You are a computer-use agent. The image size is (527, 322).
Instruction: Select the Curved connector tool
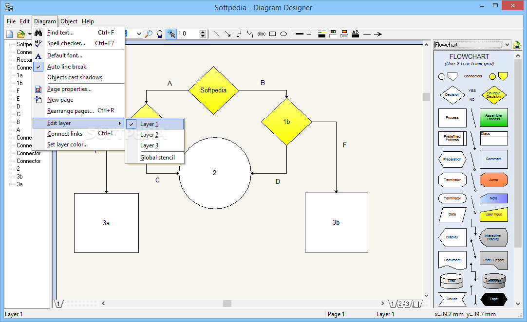pyautogui.click(x=250, y=34)
